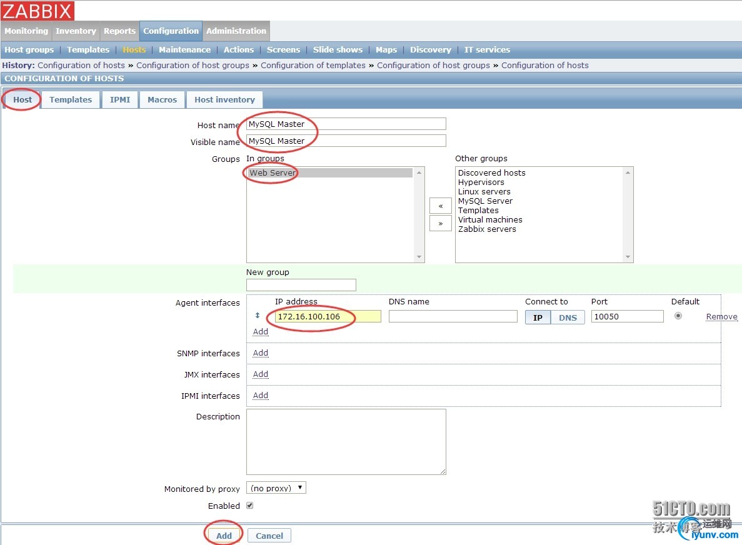Go to Templates in the submenu bar
742x545 pixels.
(x=88, y=49)
